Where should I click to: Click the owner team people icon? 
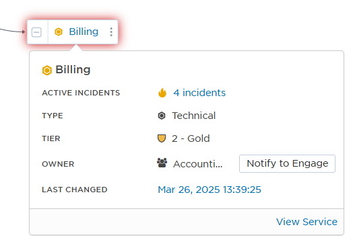click(162, 163)
